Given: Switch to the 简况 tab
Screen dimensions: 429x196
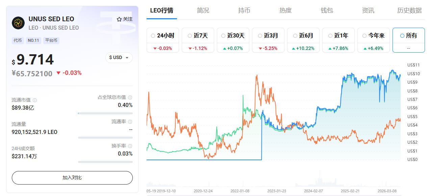Looking at the screenshot, I should pyautogui.click(x=203, y=10).
